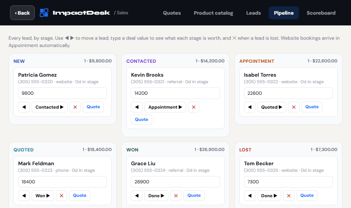Screen dimensions: 351x208
Task: Move Mark Feldman back with left arrow
Action: 24,196
